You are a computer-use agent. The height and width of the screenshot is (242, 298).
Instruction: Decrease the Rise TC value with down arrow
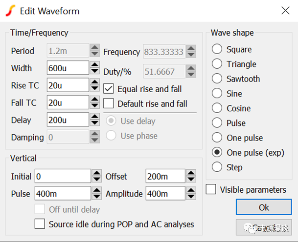pyautogui.click(x=95, y=89)
